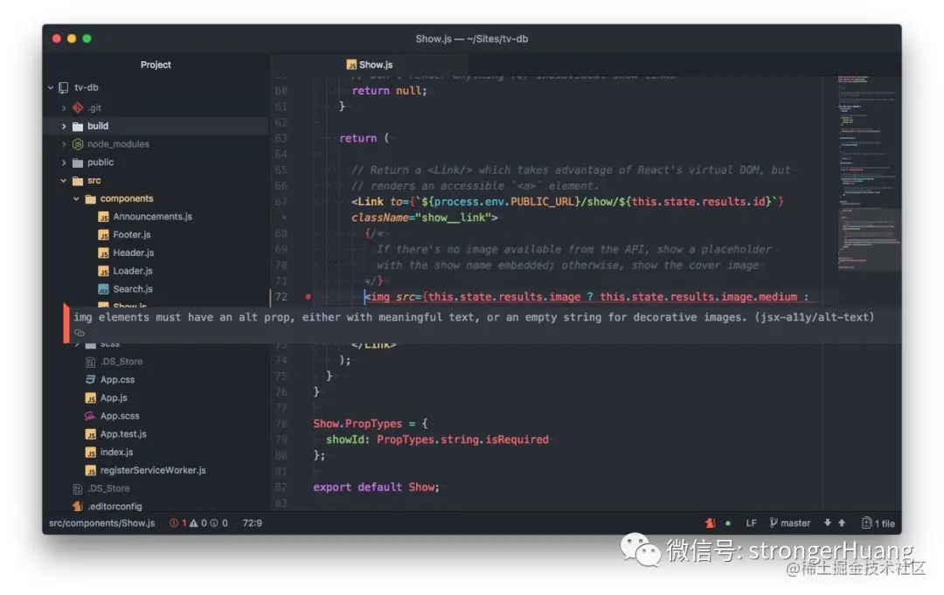Click the export default Show line
Viewport: 944px width, 595px height.
[376, 487]
